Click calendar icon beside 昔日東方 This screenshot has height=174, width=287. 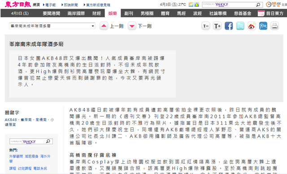pyautogui.click(x=261, y=13)
